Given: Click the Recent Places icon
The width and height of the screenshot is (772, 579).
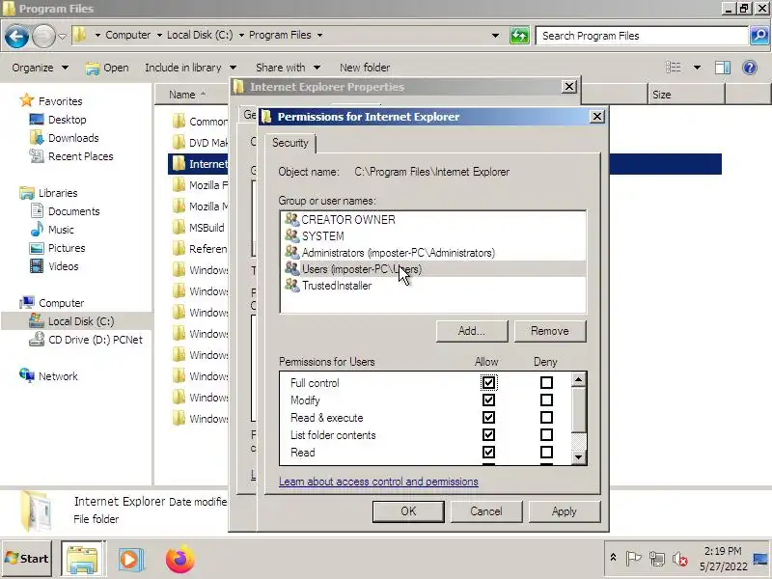Looking at the screenshot, I should point(37,156).
